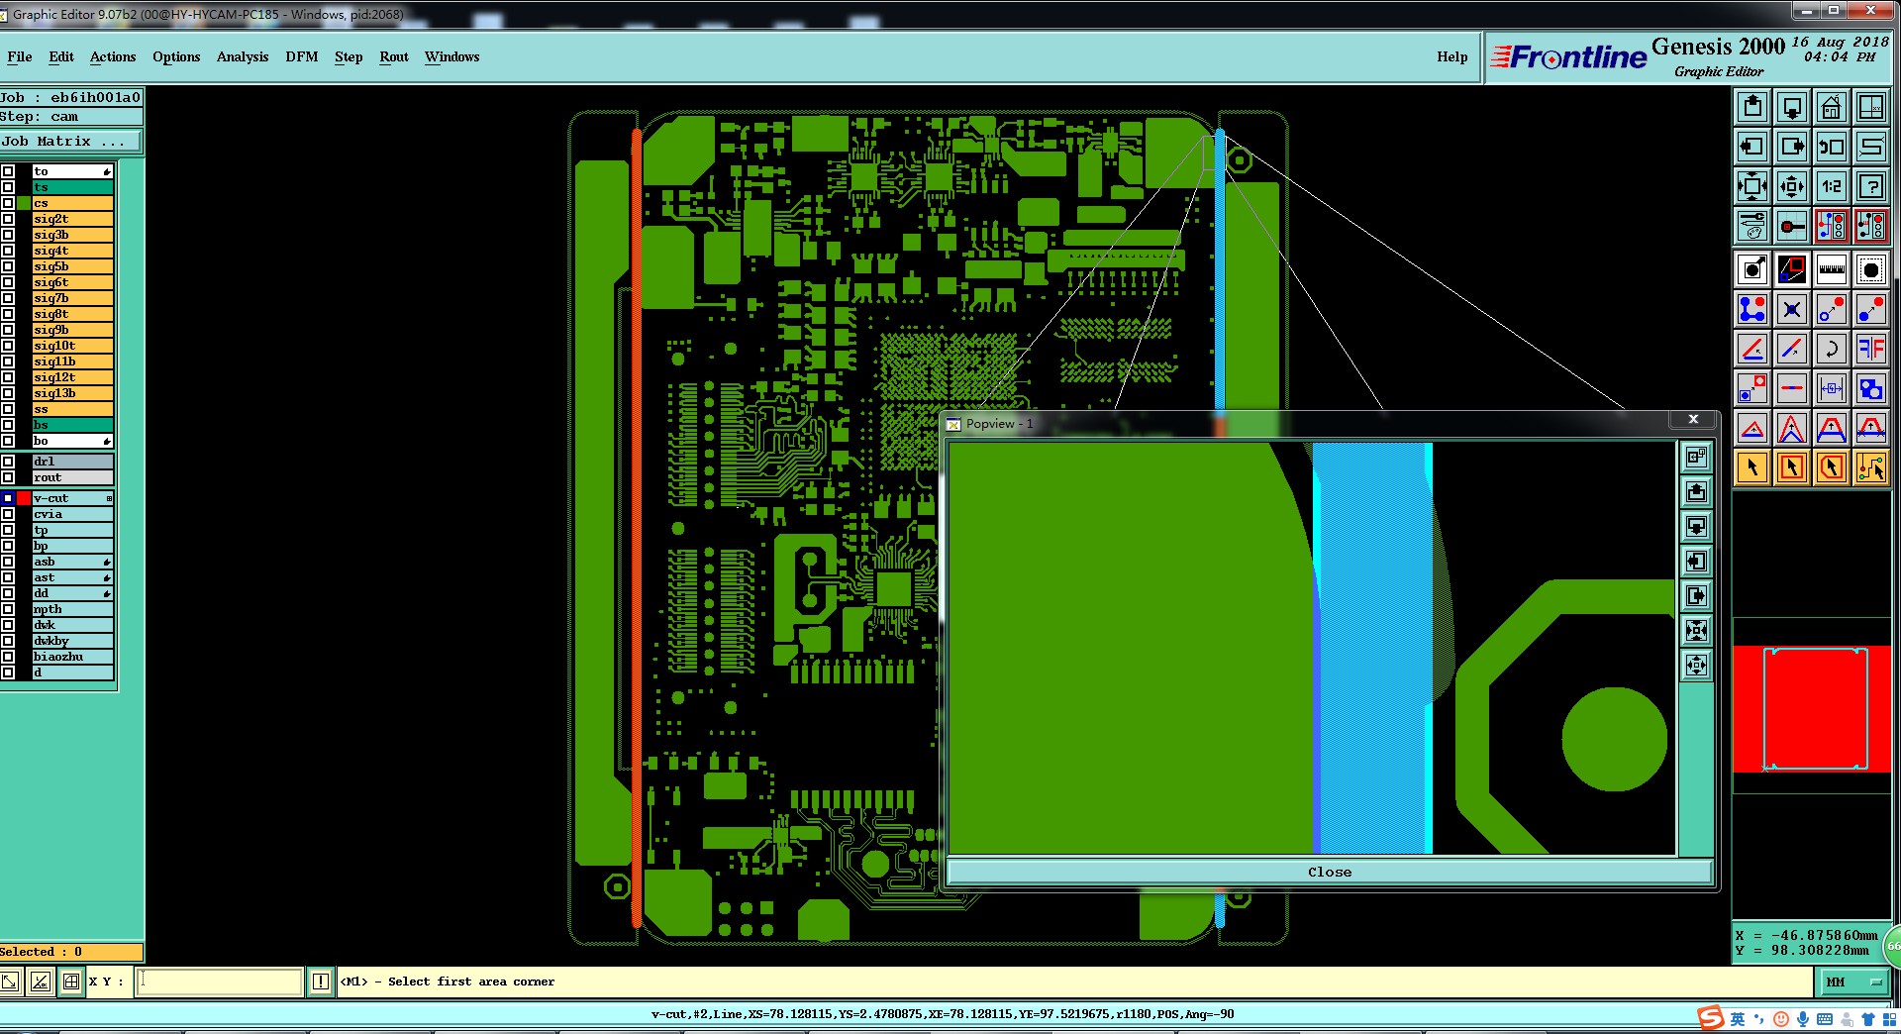The image size is (1901, 1034).
Task: Select the black-circle-with-arrow feature icon
Action: coord(1752,269)
